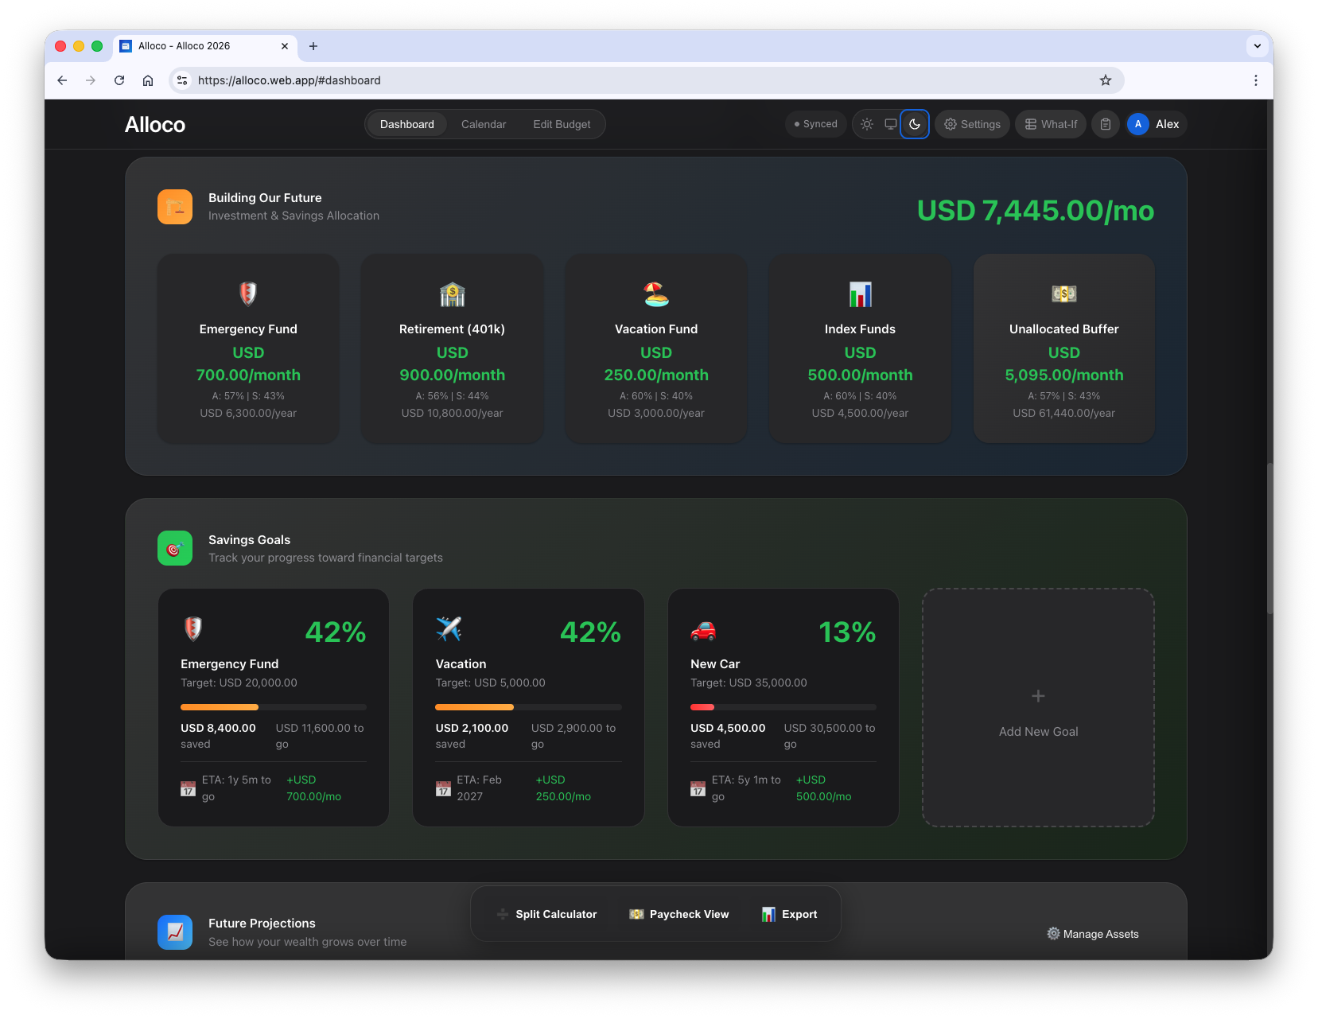Switch to the Calendar tab

[484, 124]
